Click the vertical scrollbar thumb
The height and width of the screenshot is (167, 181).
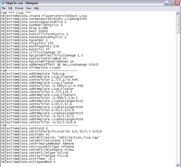pyautogui.click(x=178, y=24)
